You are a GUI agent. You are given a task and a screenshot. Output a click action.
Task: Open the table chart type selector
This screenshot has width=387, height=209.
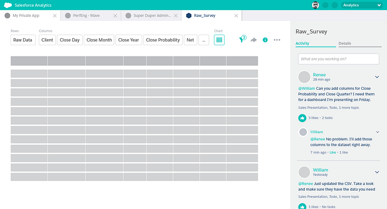tap(219, 40)
